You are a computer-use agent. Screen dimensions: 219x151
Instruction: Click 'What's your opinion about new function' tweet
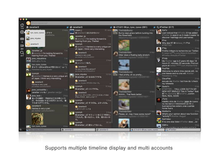[180, 115]
